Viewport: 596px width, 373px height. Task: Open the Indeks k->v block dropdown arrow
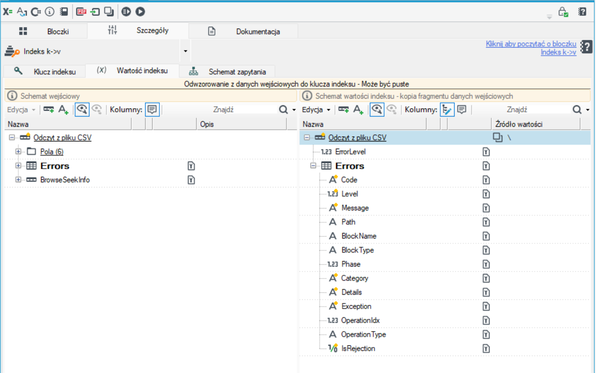click(x=185, y=51)
